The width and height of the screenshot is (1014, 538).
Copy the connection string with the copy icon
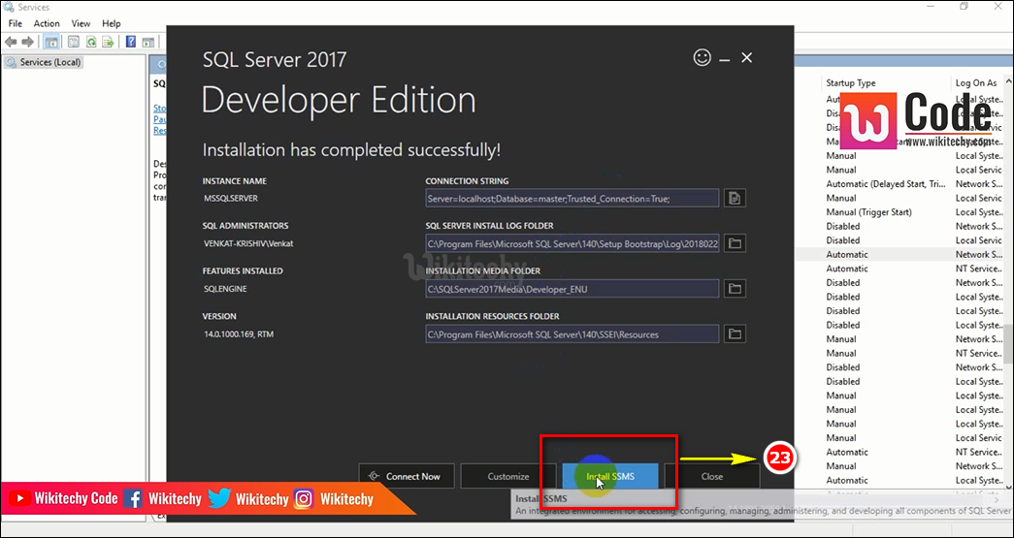[x=735, y=198]
